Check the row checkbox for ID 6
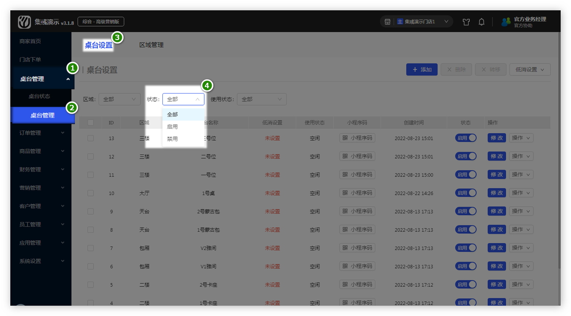 tap(91, 266)
